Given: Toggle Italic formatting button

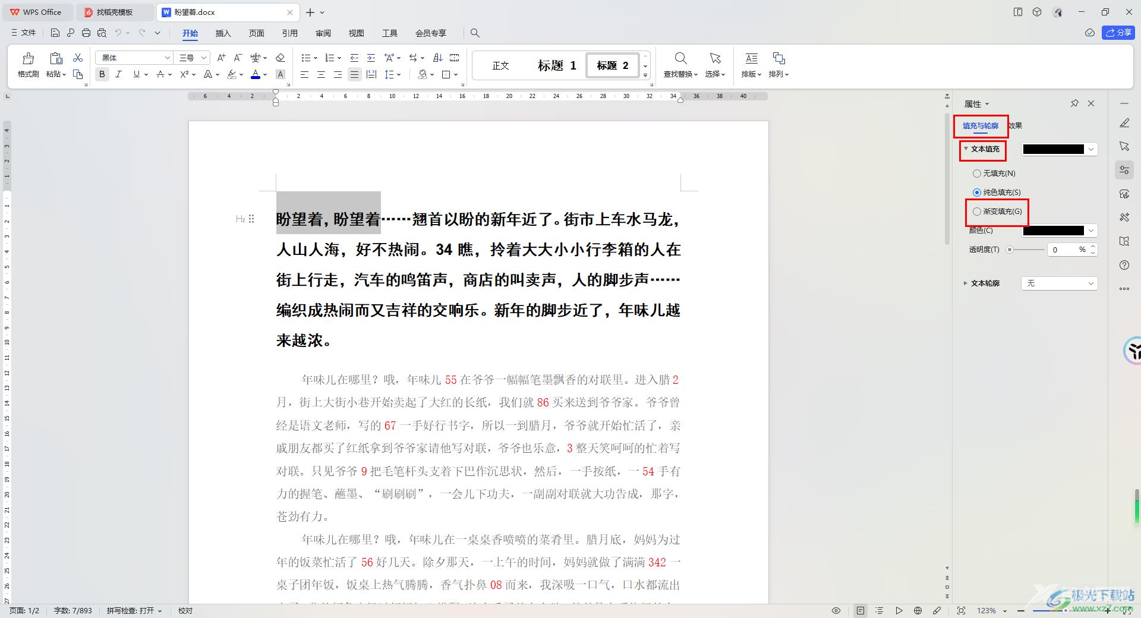Looking at the screenshot, I should [x=119, y=74].
